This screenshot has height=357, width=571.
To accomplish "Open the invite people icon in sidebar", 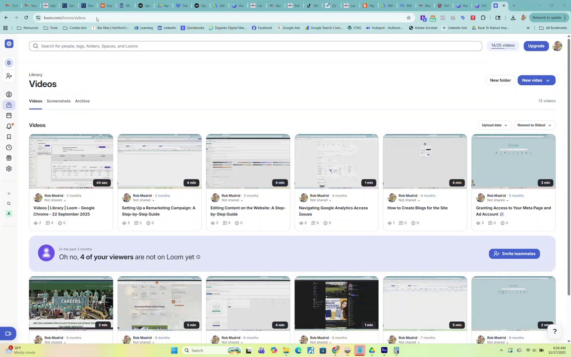I will pyautogui.click(x=9, y=76).
